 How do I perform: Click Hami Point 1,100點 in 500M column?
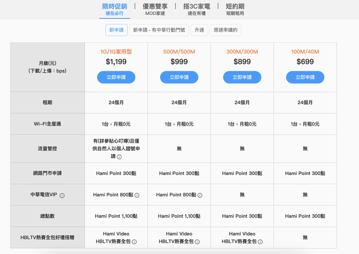point(179,216)
